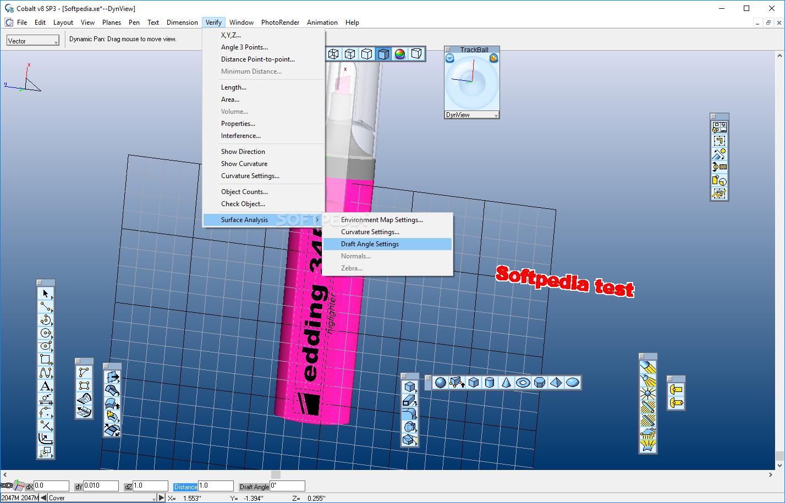The width and height of the screenshot is (785, 503).
Task: Step to next layer with right arrow
Action: (161, 498)
